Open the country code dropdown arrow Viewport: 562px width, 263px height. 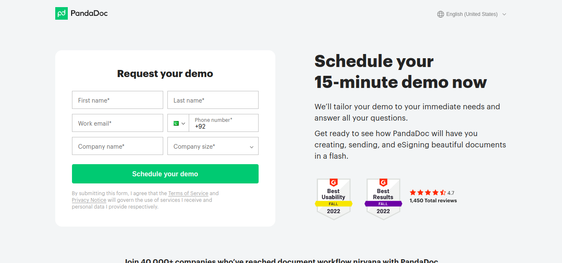click(183, 124)
